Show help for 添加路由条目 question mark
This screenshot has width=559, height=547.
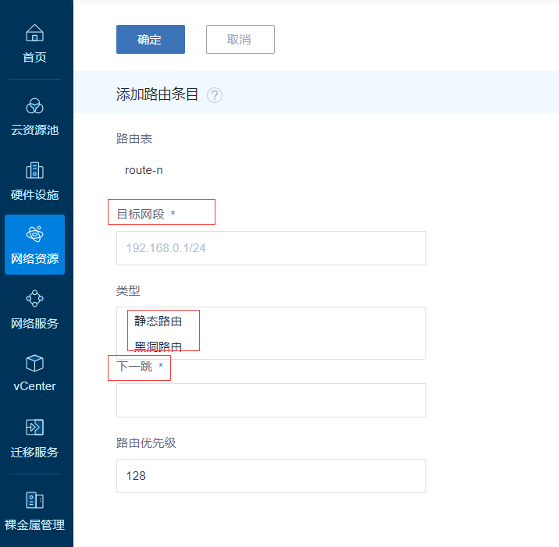[215, 95]
